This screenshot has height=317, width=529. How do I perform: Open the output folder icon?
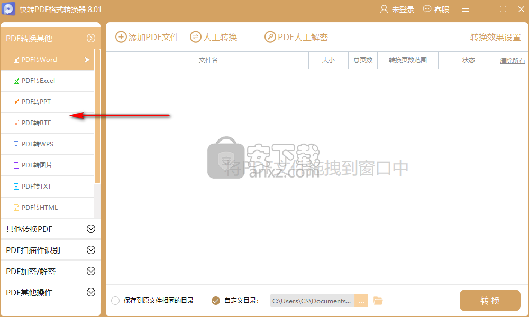tap(378, 301)
